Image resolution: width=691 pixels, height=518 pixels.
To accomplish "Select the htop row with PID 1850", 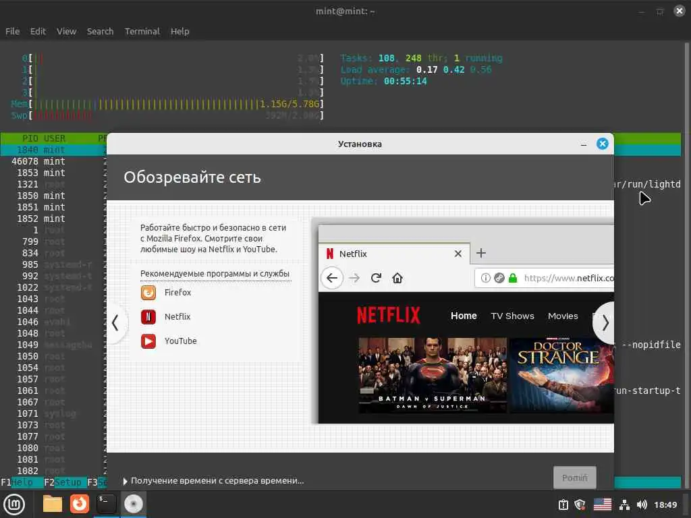I will (x=53, y=196).
